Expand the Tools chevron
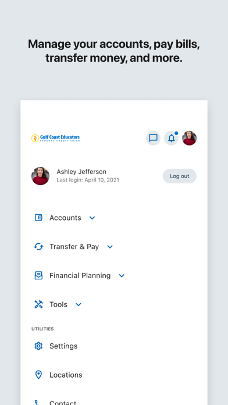Screen dimensions: 228x405 tap(79, 305)
